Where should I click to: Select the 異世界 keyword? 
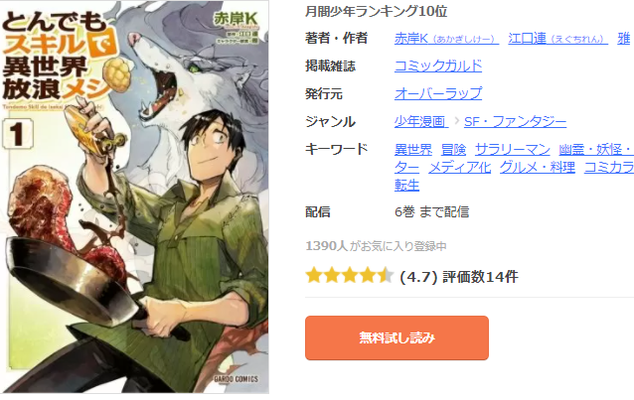(413, 149)
